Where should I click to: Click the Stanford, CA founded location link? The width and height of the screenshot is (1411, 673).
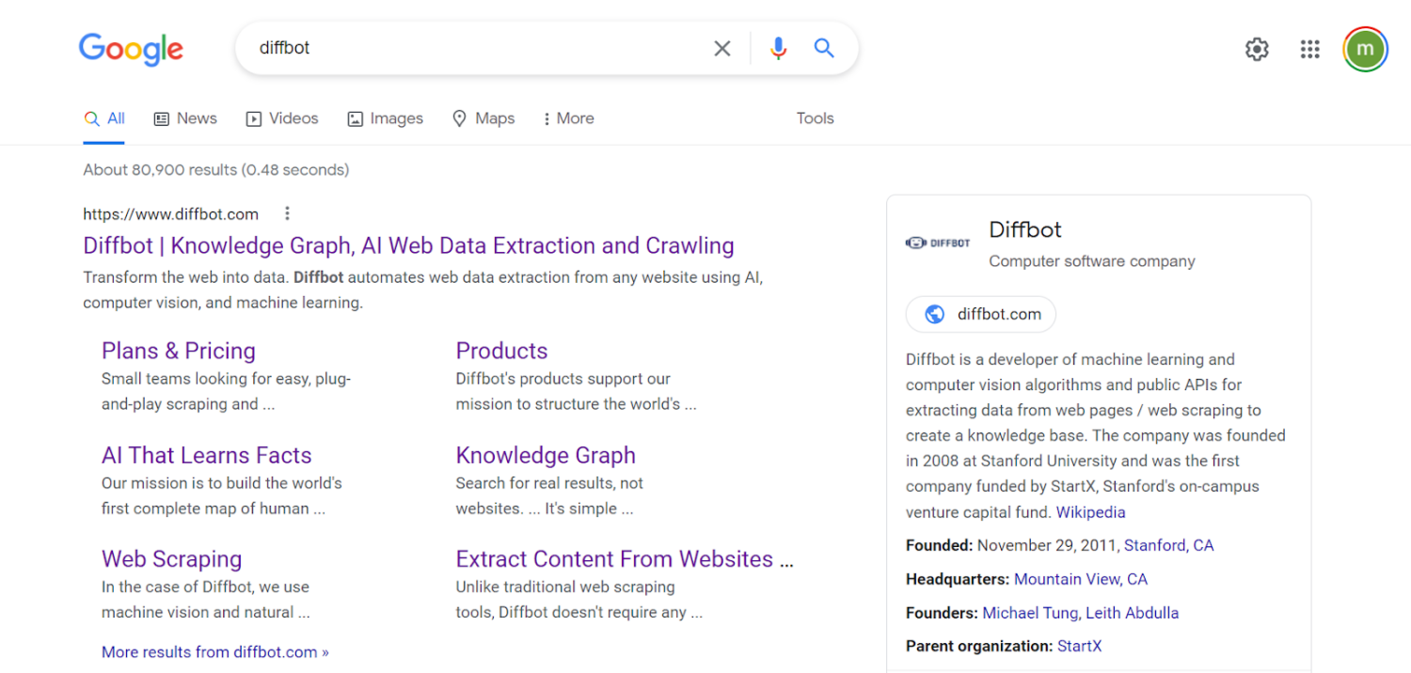(x=1169, y=545)
